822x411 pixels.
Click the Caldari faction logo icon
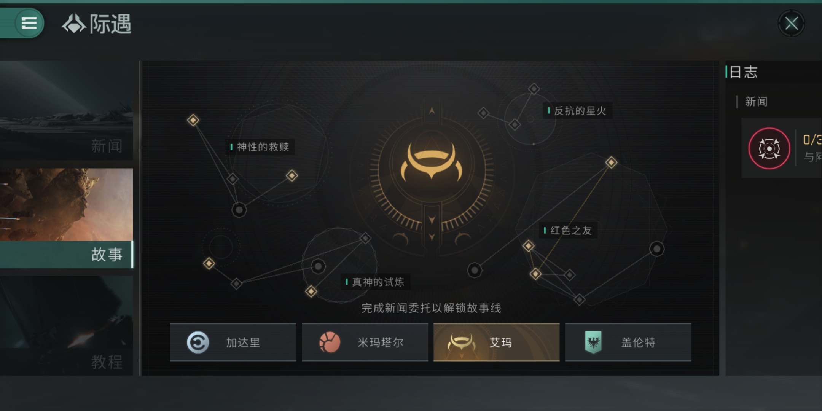198,342
